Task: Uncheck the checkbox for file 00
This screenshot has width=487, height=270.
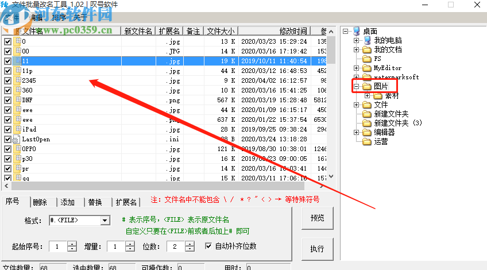Action: point(8,51)
